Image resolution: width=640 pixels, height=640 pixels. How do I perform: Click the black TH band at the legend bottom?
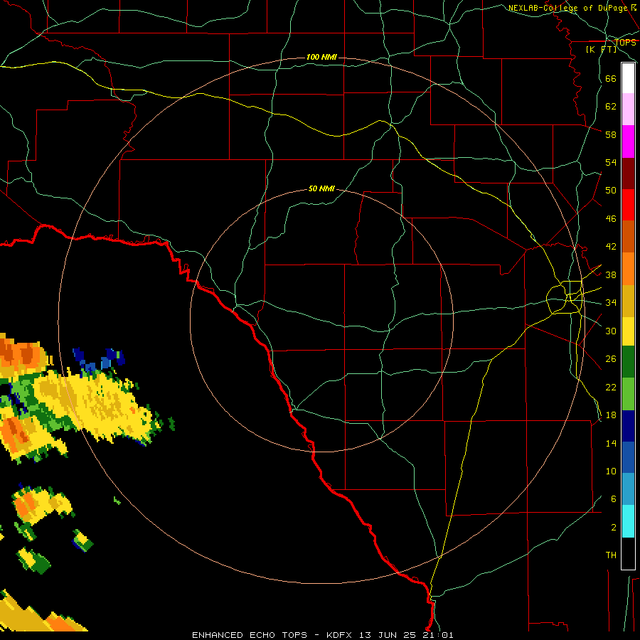pyautogui.click(x=628, y=553)
